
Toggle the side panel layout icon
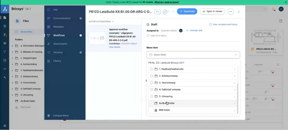[x=281, y=21]
